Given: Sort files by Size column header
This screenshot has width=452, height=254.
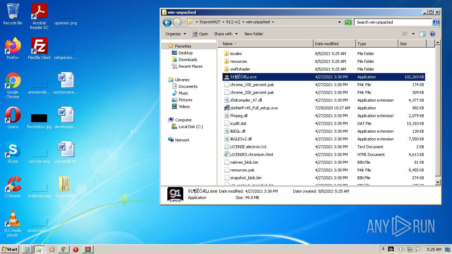Looking at the screenshot, I should click(412, 44).
